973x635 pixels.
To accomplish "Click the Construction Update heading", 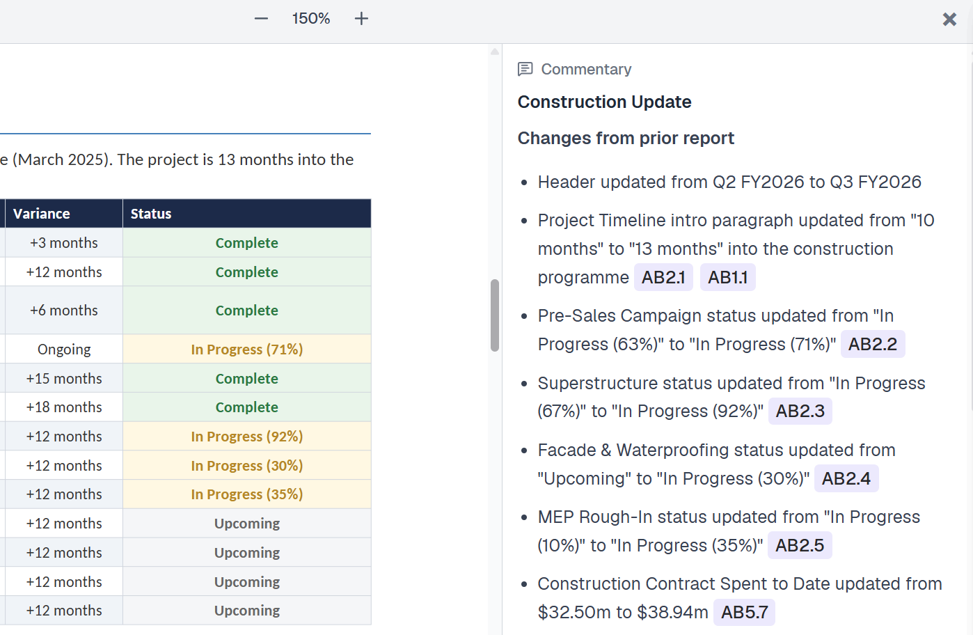I will coord(604,102).
